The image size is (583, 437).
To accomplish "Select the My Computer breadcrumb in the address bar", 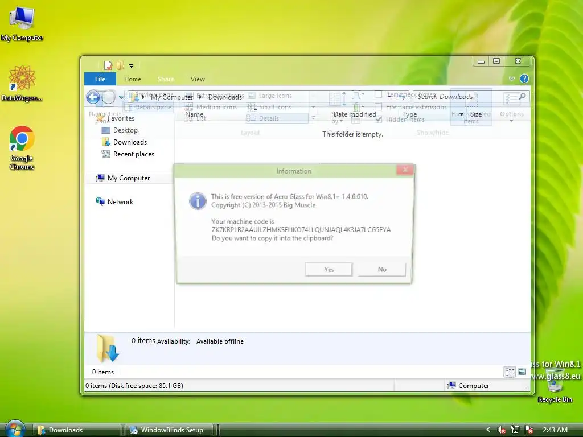I will pos(172,97).
